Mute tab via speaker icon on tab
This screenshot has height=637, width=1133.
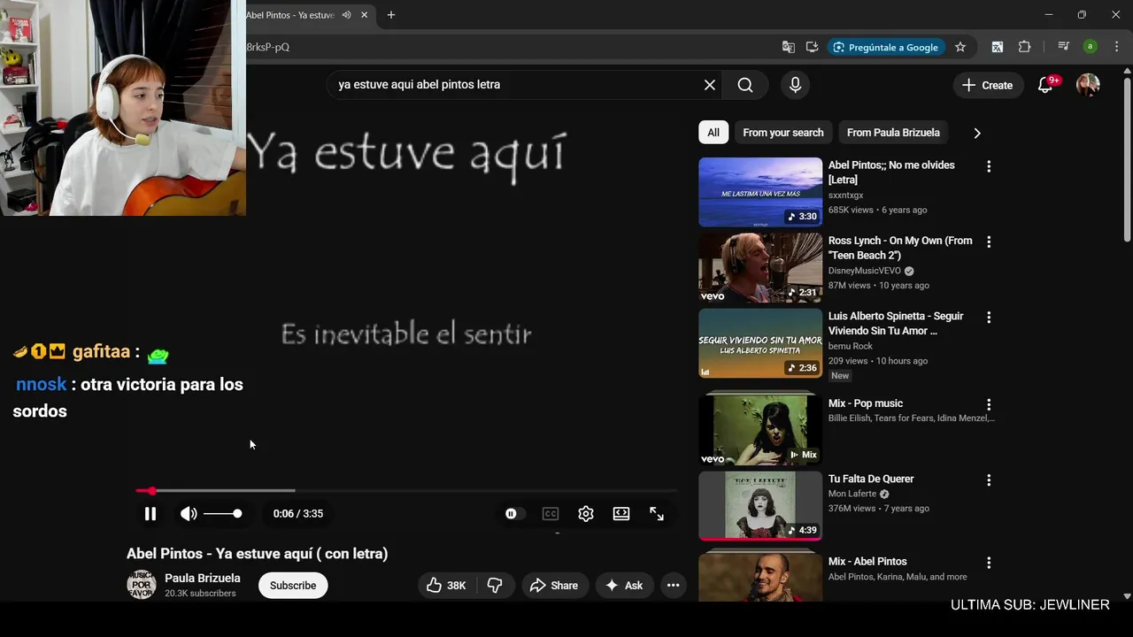pos(346,15)
